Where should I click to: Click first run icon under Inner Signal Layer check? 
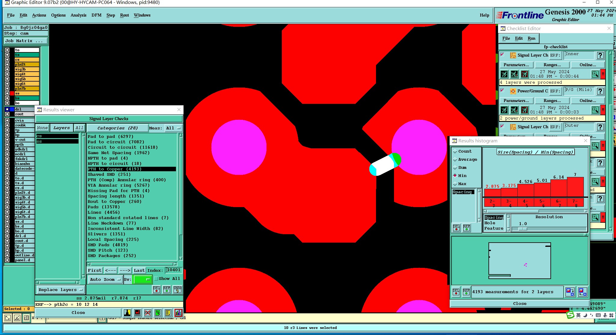tap(504, 74)
